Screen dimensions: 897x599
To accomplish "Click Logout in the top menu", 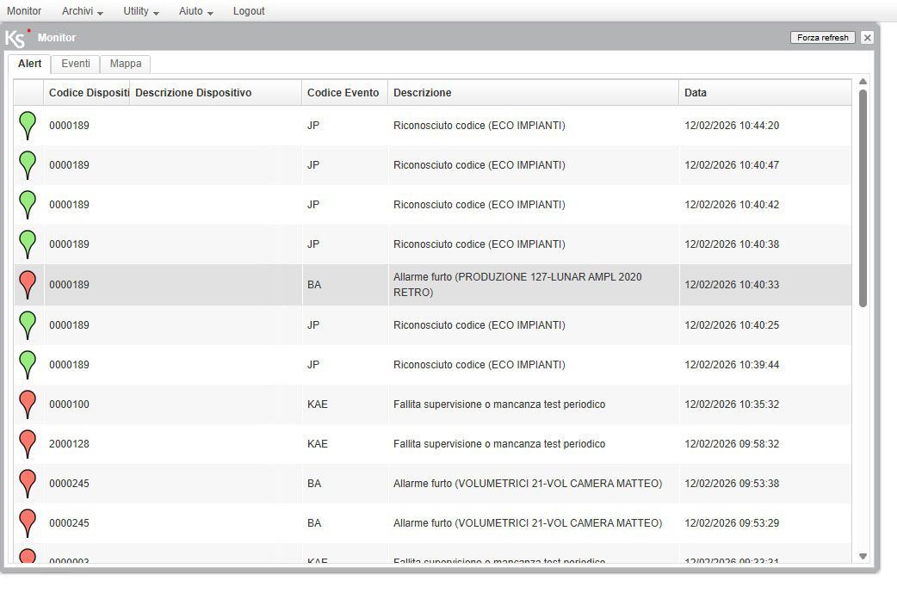I will (x=249, y=11).
